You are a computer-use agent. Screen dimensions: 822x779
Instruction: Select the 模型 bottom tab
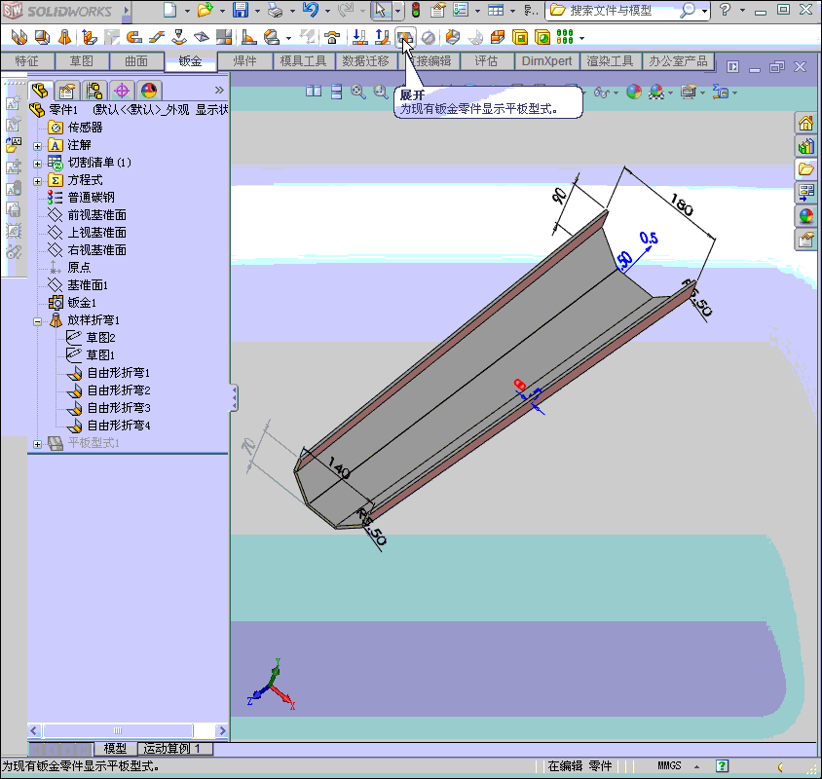[x=115, y=749]
